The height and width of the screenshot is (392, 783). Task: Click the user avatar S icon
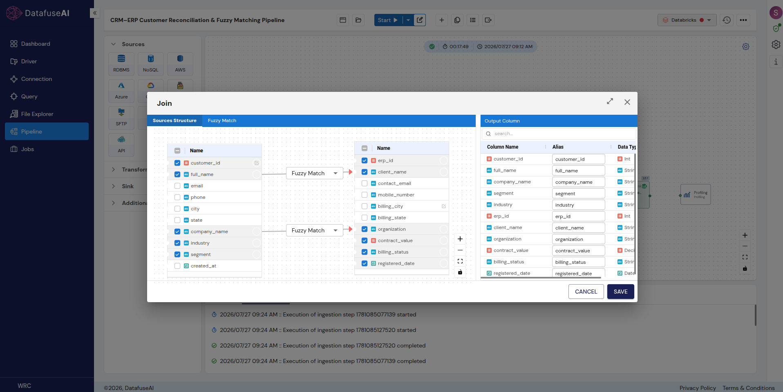(776, 13)
